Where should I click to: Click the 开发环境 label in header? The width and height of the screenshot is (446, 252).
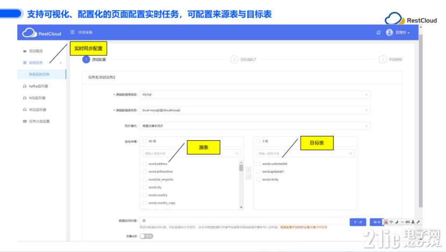[x=85, y=32]
